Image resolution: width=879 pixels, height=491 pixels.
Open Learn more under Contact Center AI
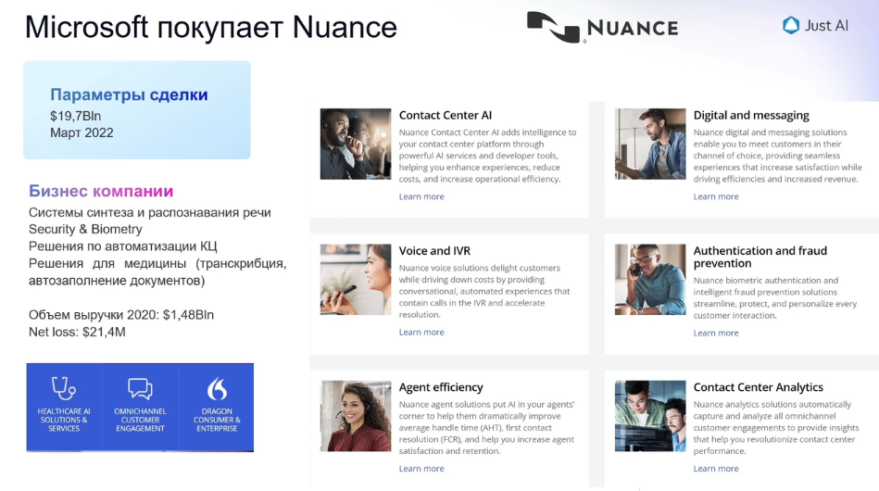point(421,196)
